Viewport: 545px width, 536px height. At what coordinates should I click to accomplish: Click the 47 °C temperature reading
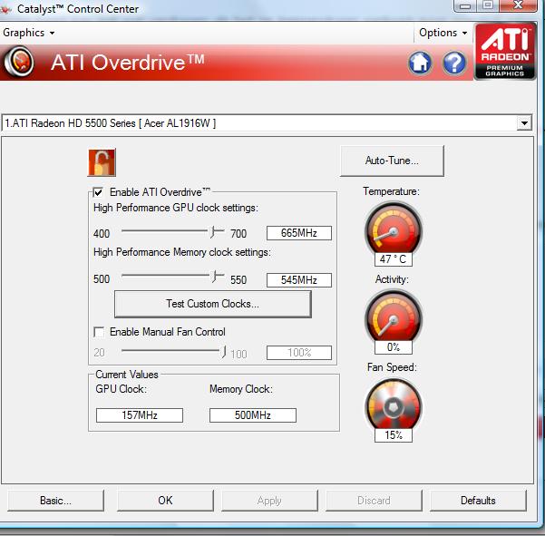[394, 259]
